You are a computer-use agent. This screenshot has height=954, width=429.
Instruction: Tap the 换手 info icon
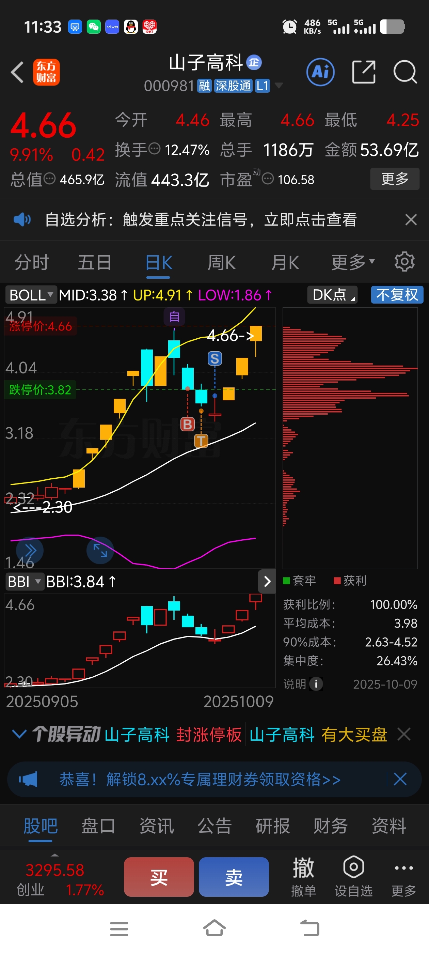click(x=154, y=149)
